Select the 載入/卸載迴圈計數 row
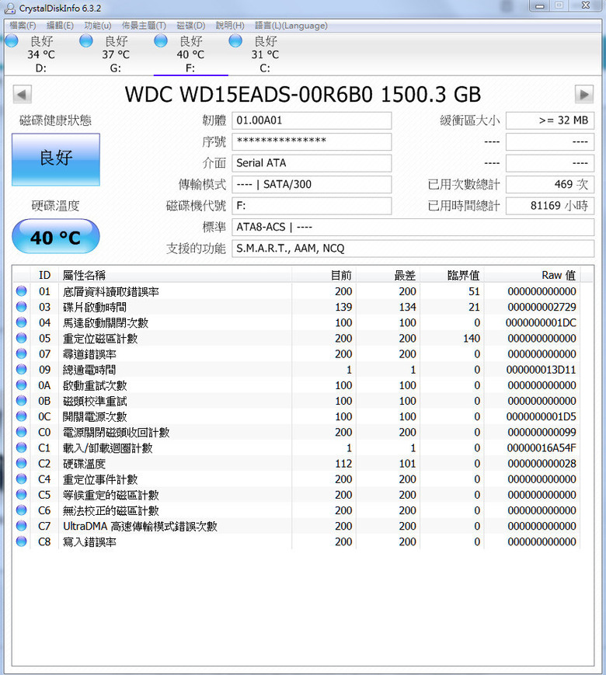 [x=296, y=447]
